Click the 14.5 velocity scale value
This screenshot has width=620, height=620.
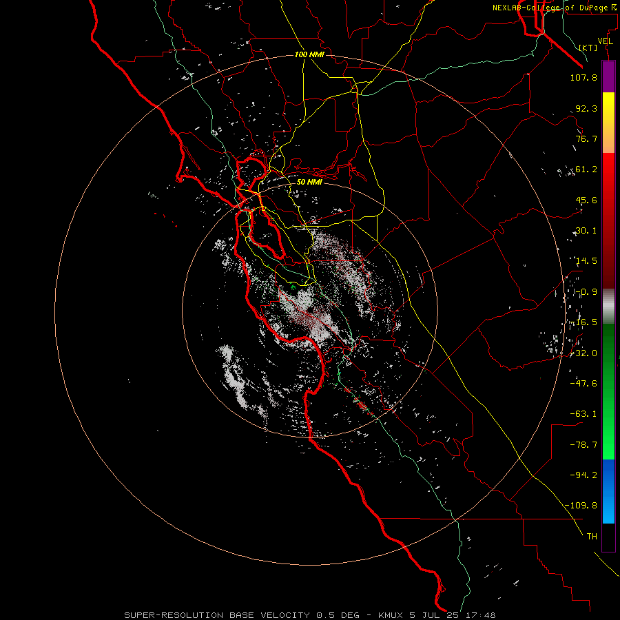point(586,261)
